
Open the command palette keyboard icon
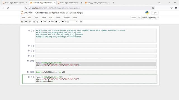click(x=81, y=22)
